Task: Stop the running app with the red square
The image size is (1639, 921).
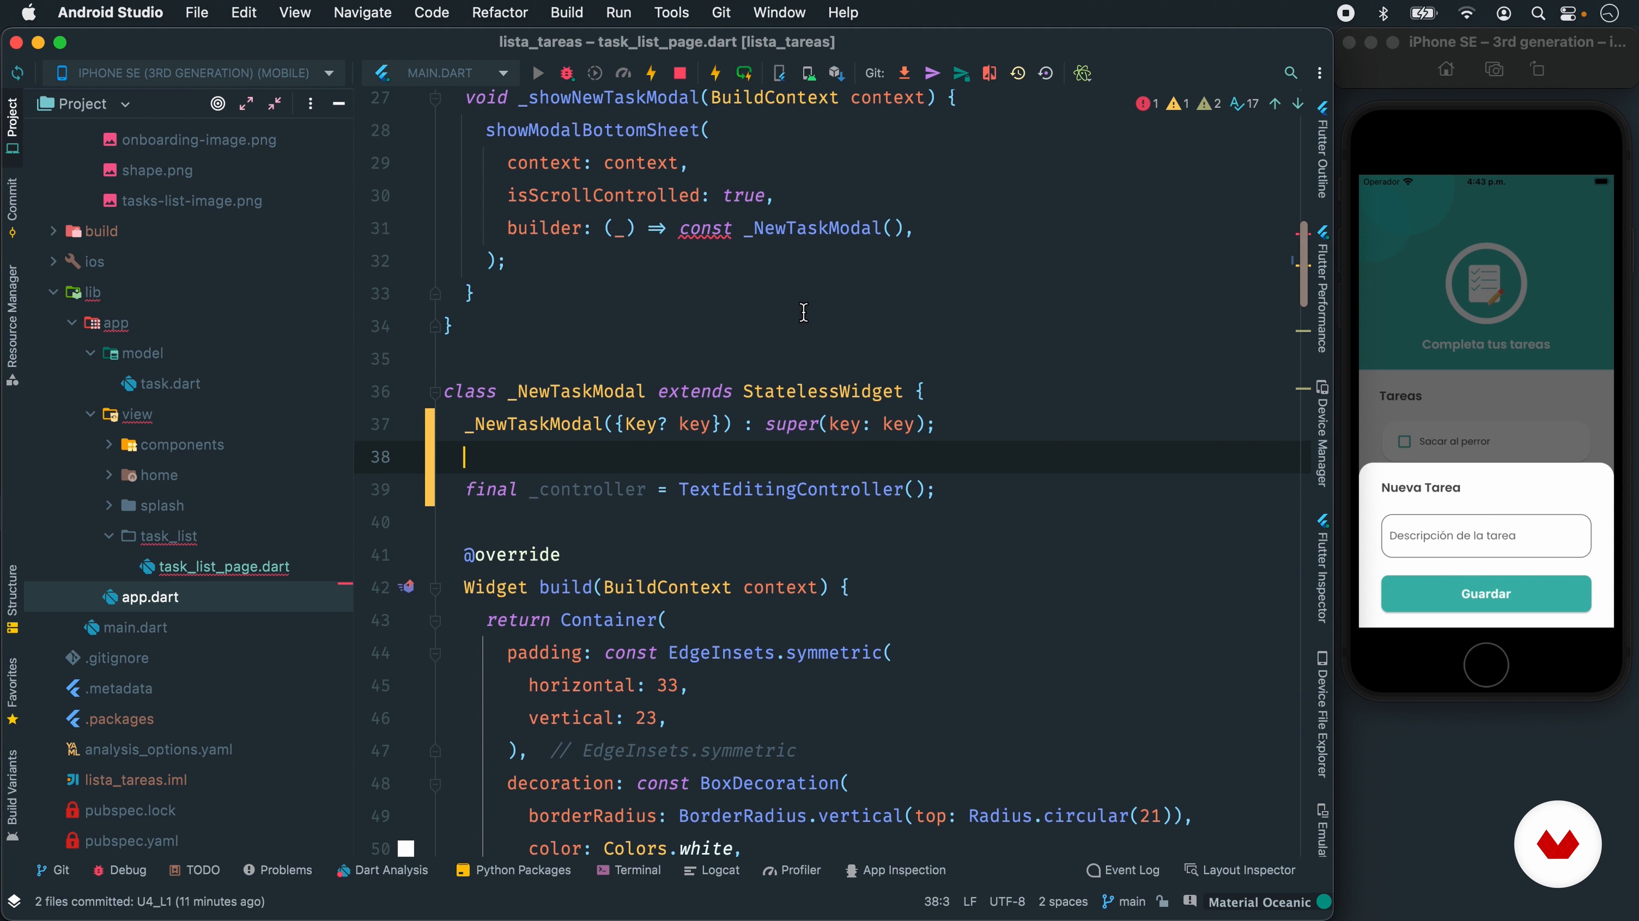Action: pos(680,73)
